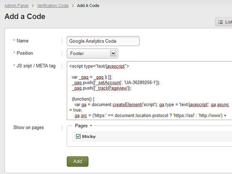232x174 pixels.
Task: Click the Add A Code breadcrumb item
Action: tap(88, 6)
